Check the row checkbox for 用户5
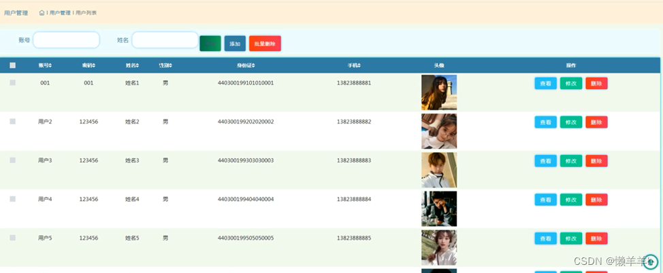Viewport: 663px width, 273px height. click(x=13, y=238)
